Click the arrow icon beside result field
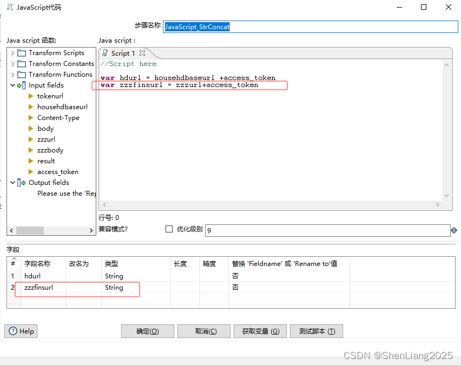This screenshot has height=366, width=461. pyautogui.click(x=31, y=161)
